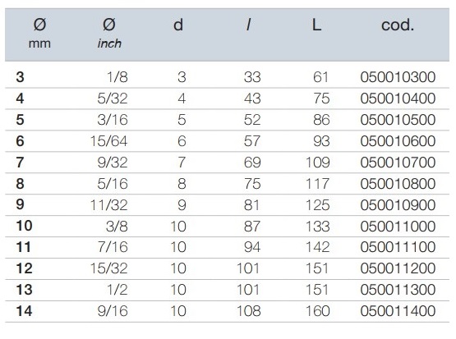The width and height of the screenshot is (456, 339).
Task: Select product code 050010900
Action: (x=398, y=205)
